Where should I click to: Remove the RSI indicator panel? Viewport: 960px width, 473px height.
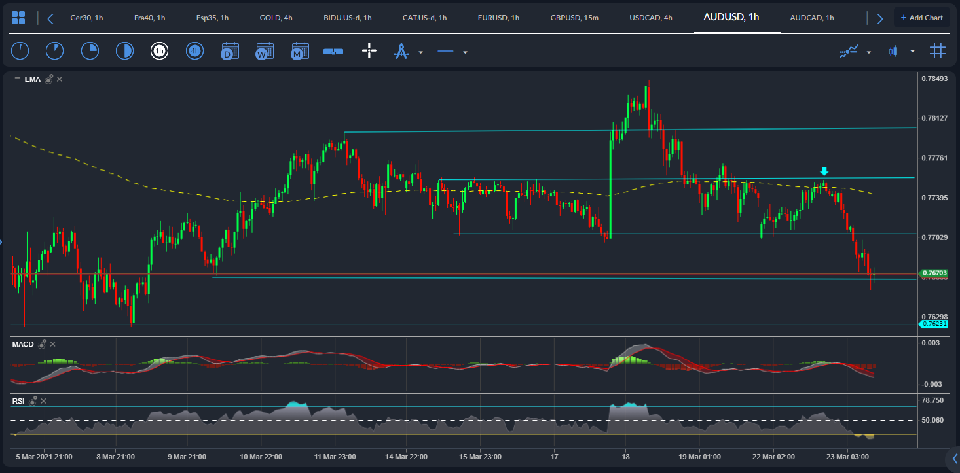point(44,400)
